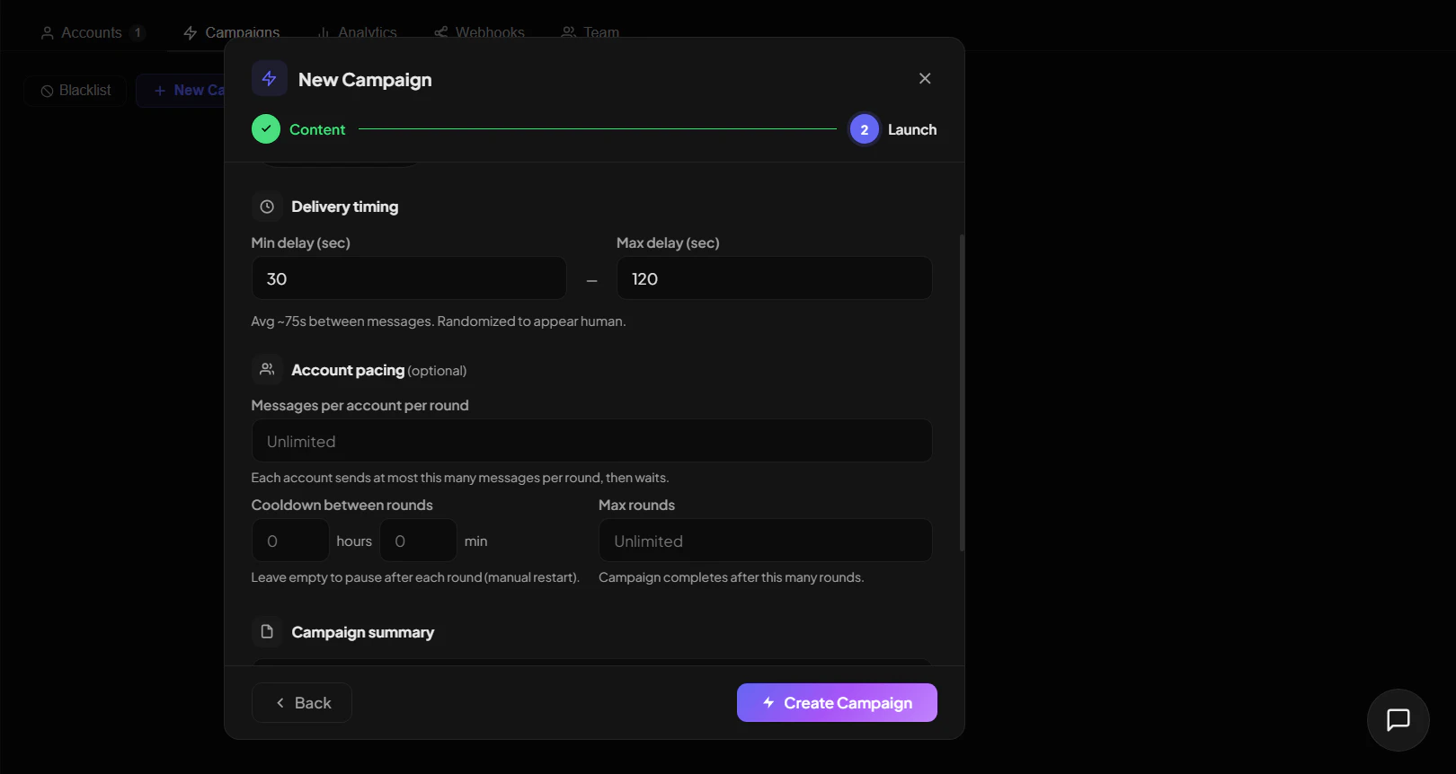Switch to the Analytics tab
This screenshot has width=1456, height=774.
click(357, 32)
